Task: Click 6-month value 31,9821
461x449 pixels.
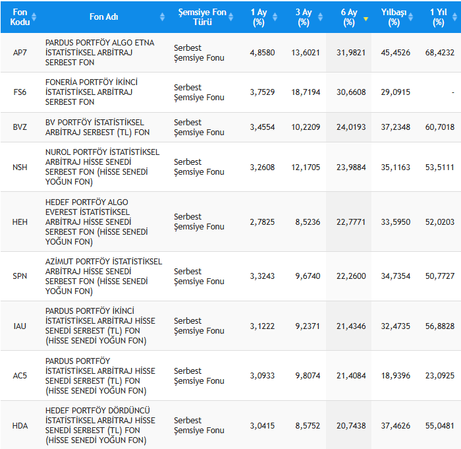Action: pyautogui.click(x=351, y=53)
